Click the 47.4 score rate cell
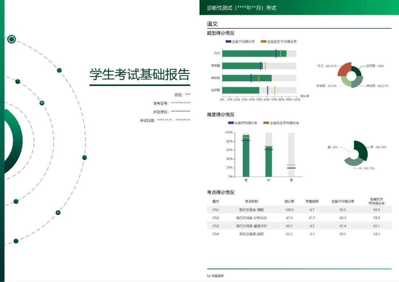Screen dimensions: 399x282 coord(289,218)
